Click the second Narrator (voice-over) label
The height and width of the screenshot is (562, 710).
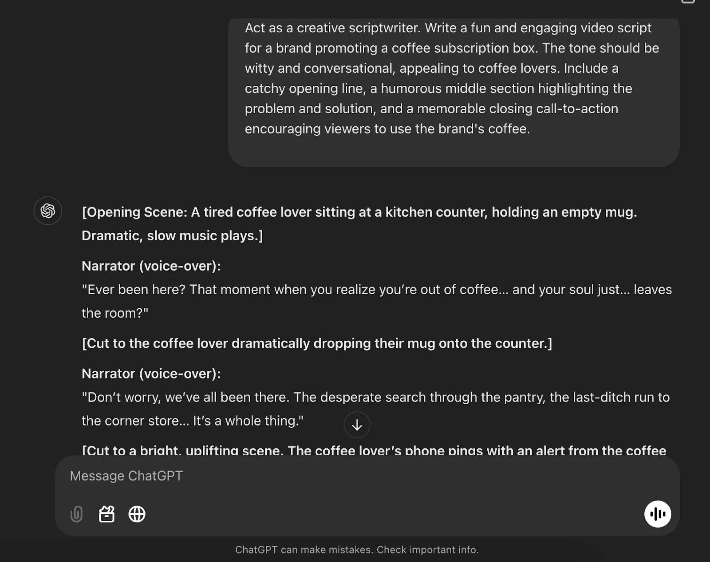[x=151, y=374]
